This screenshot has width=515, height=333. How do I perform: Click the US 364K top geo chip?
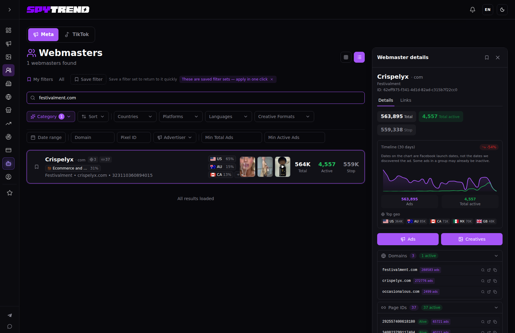point(393,222)
